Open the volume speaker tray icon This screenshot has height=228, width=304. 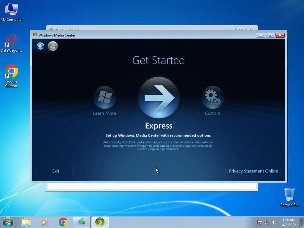[274, 223]
